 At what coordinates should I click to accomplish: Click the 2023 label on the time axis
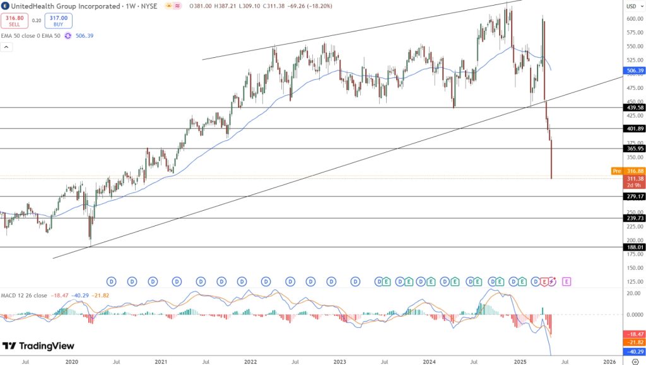pyautogui.click(x=340, y=362)
